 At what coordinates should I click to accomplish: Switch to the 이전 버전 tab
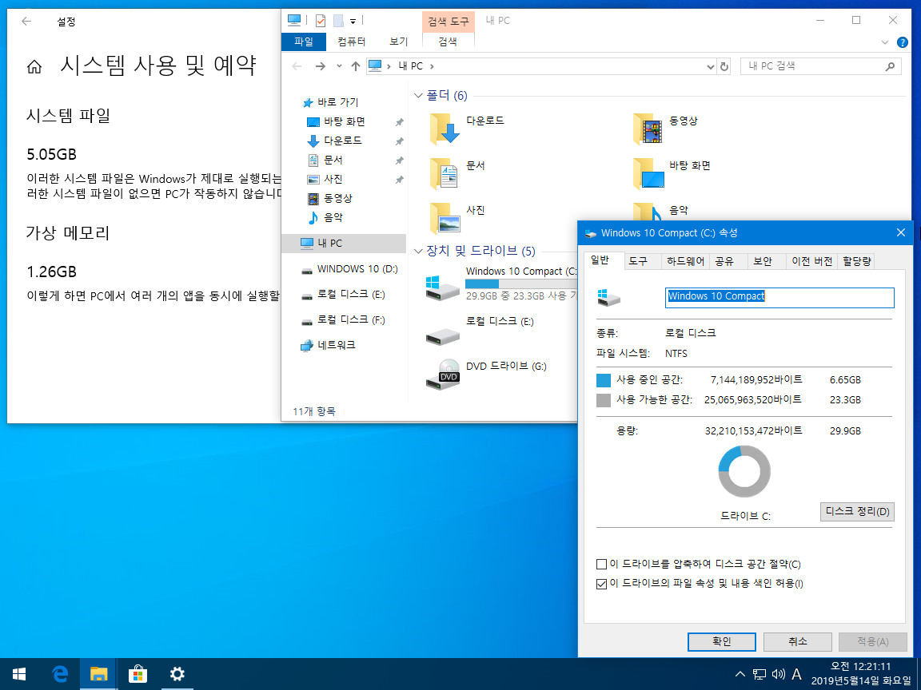[x=811, y=262]
